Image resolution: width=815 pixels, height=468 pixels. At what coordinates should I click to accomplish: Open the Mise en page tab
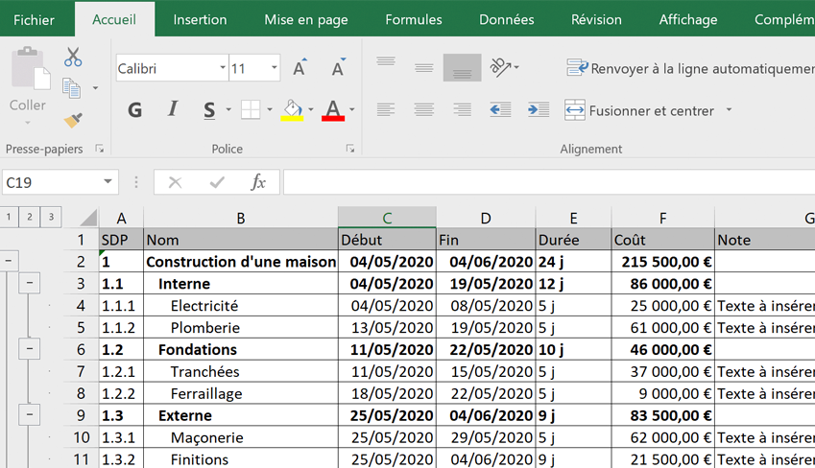(x=306, y=20)
